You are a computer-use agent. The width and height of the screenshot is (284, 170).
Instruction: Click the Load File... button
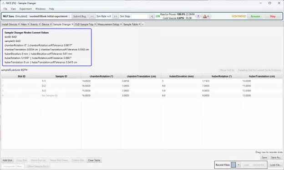(x=275, y=165)
